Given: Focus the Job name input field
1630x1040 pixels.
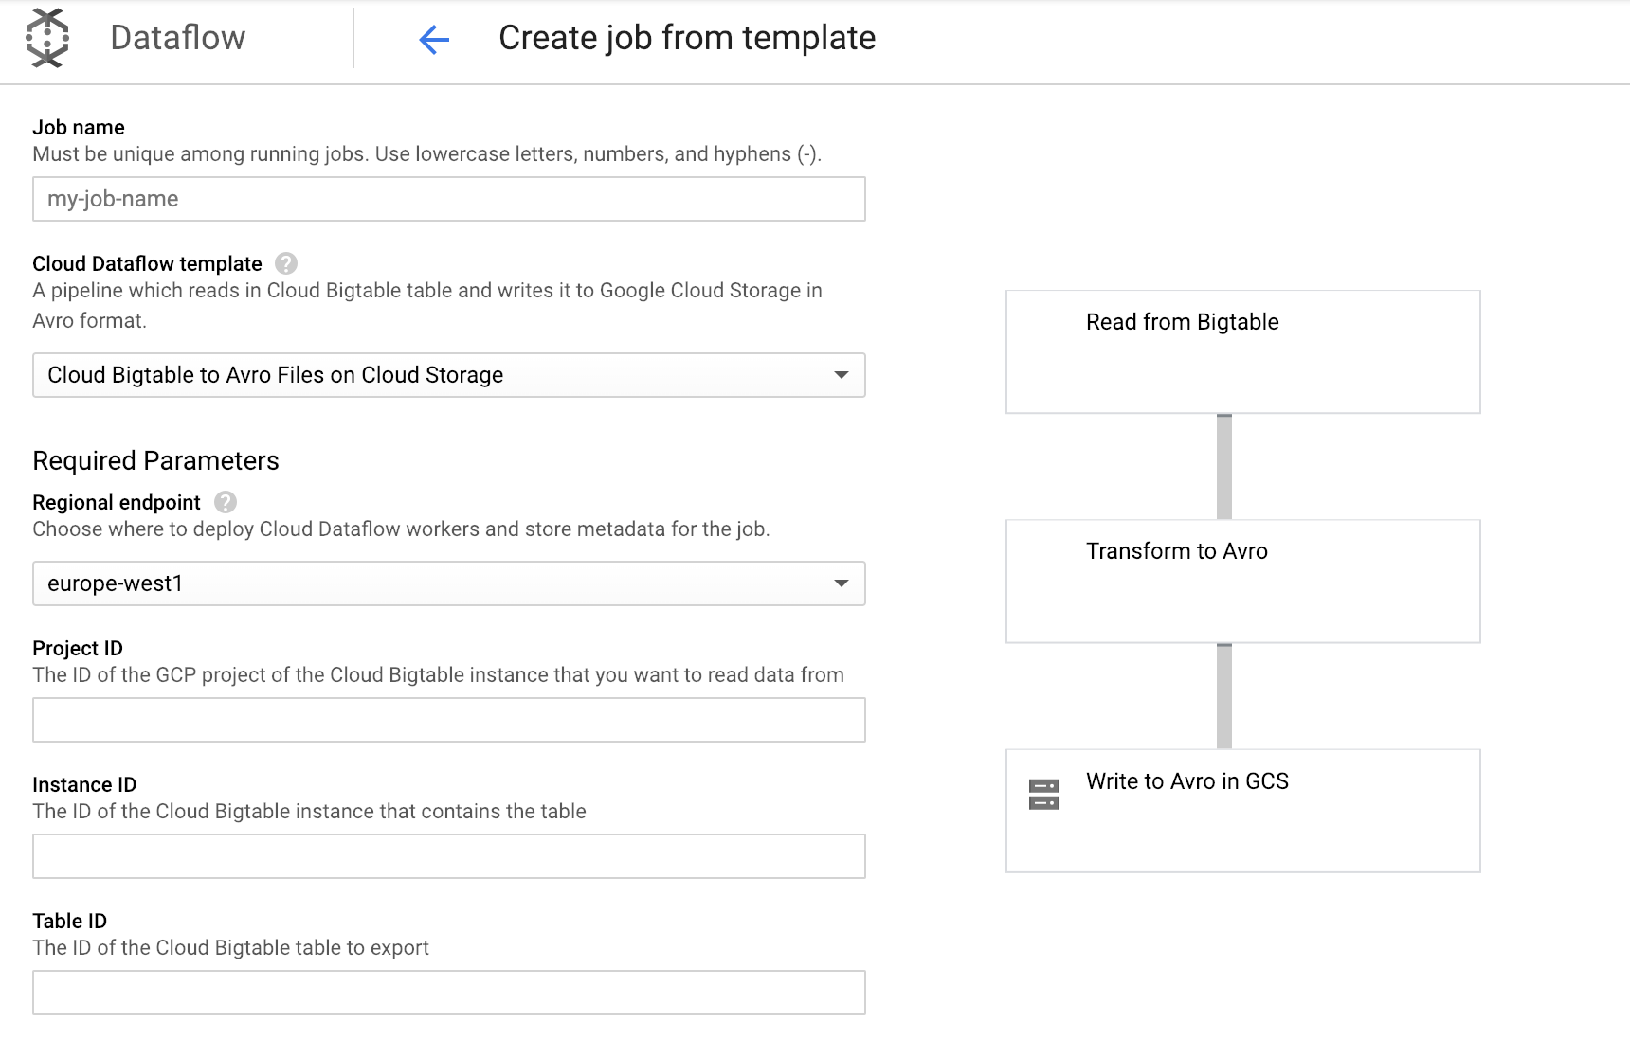Looking at the screenshot, I should click(x=449, y=199).
